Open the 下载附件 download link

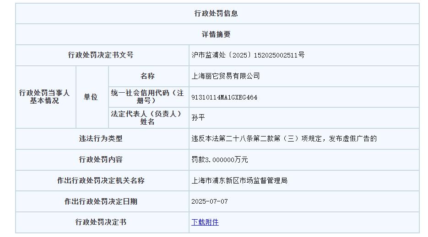click(205, 222)
